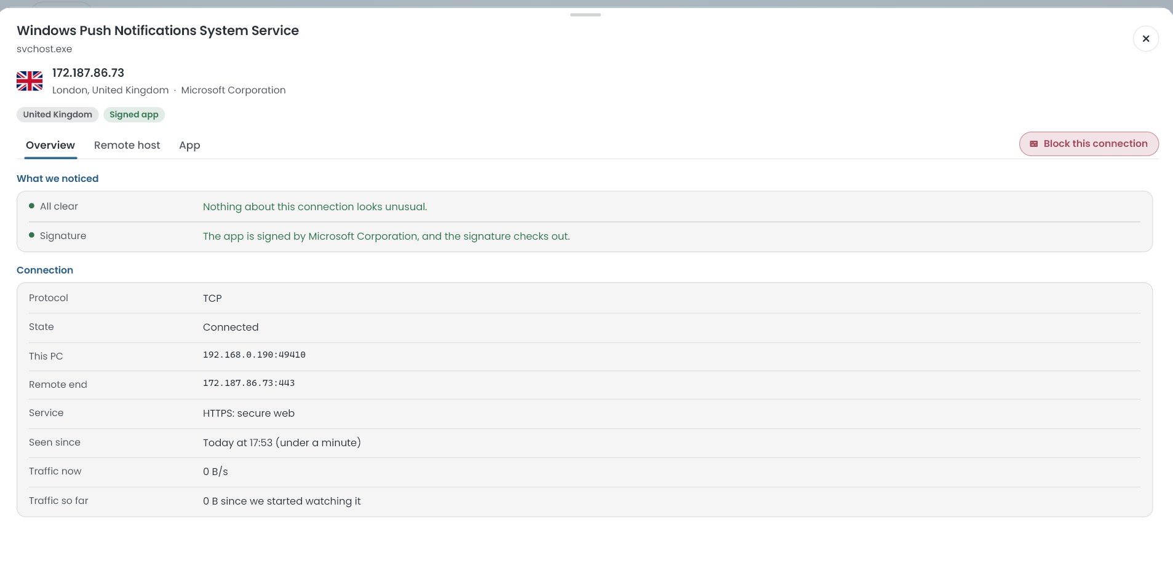Click London, United Kingdom · Microsoft Corporation text
1173x582 pixels.
click(x=169, y=90)
